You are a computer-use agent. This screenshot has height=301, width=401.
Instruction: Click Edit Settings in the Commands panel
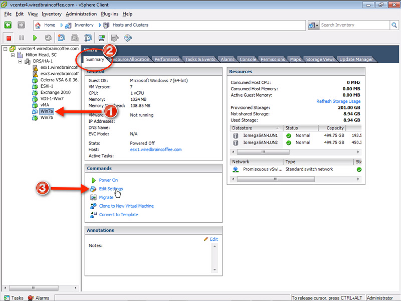(x=111, y=189)
